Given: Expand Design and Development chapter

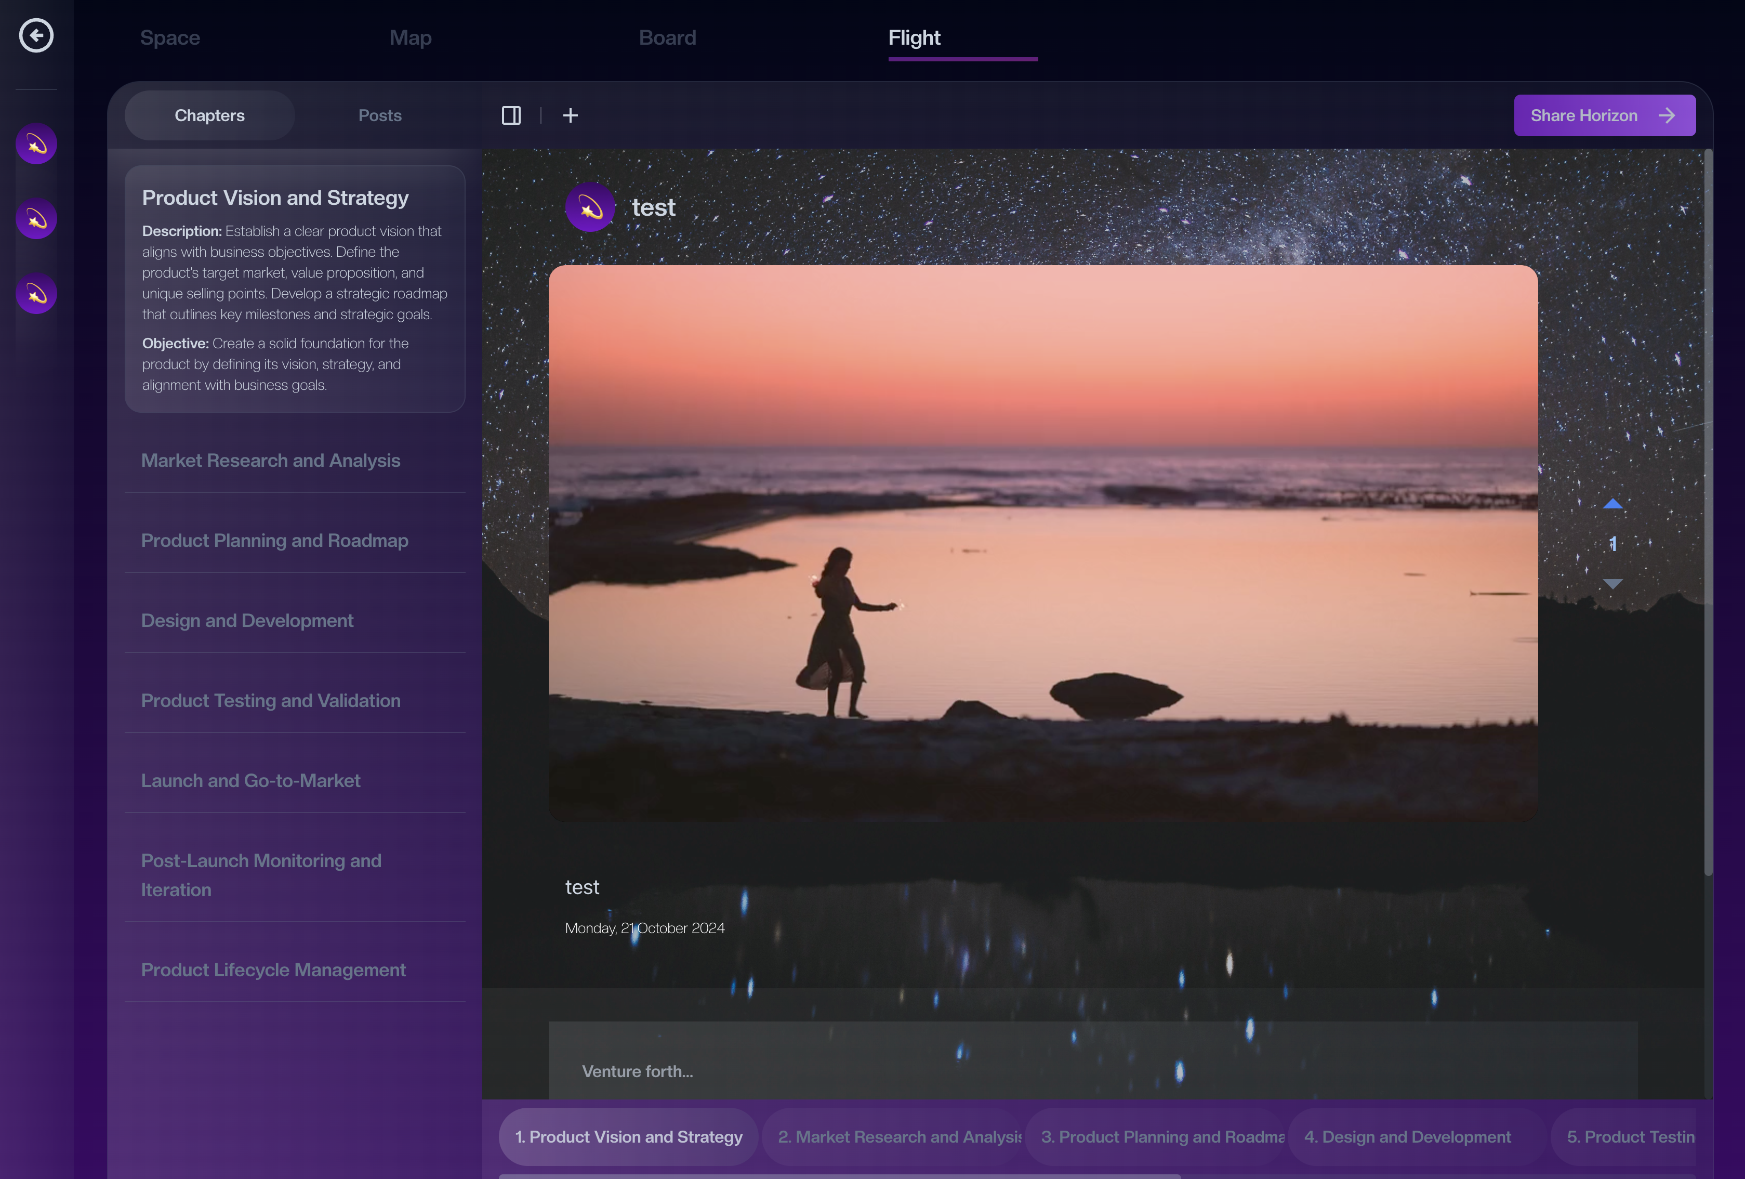Looking at the screenshot, I should click(247, 620).
